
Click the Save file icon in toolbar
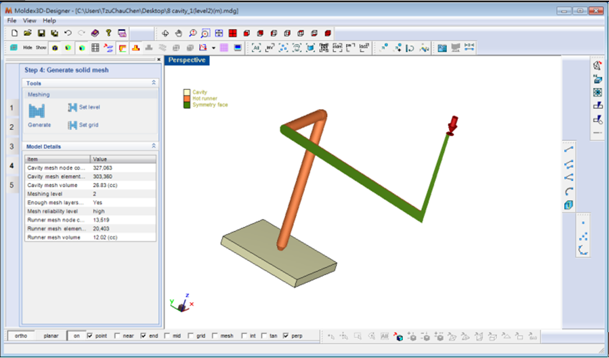tap(41, 33)
